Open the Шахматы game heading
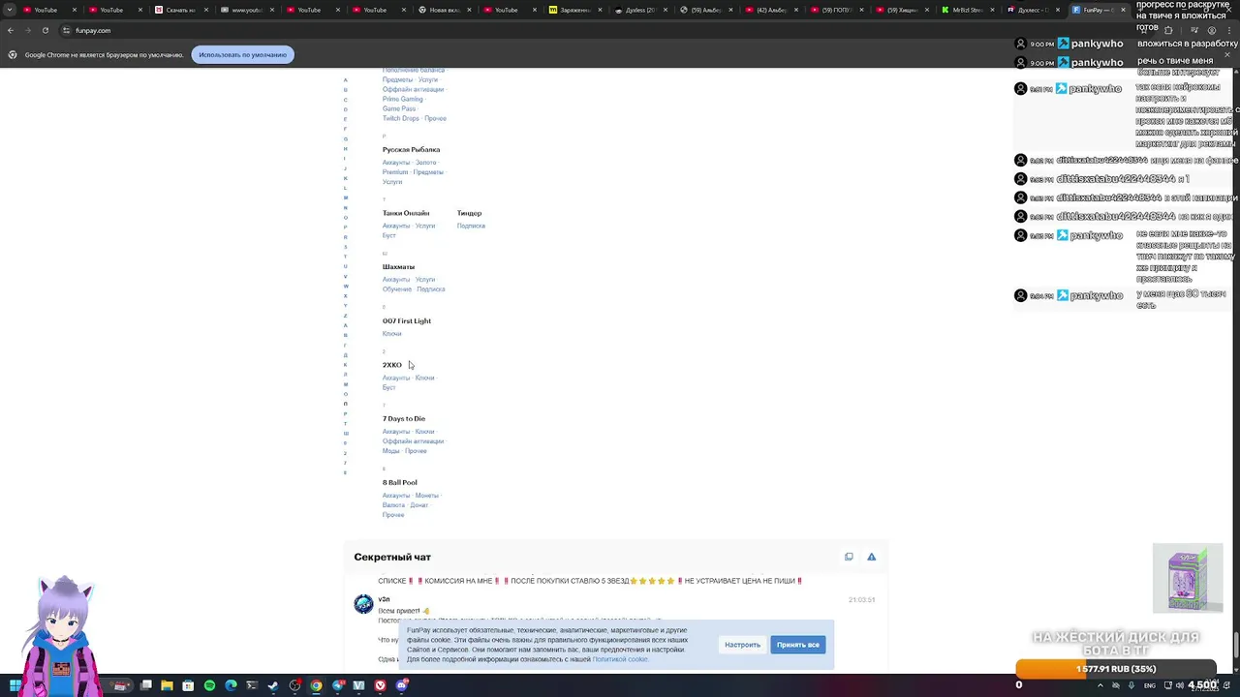This screenshot has width=1240, height=697. [398, 267]
